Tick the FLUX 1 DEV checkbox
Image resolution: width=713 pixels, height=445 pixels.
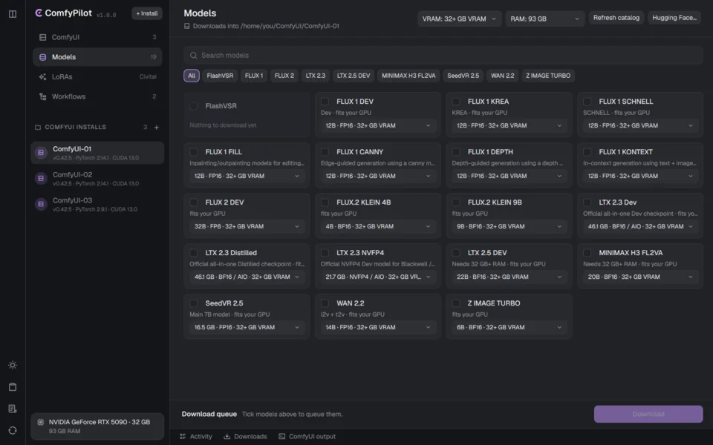pos(325,102)
